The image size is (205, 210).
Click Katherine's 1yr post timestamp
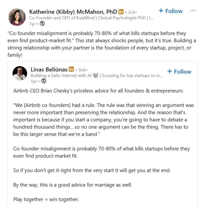tap(32, 24)
